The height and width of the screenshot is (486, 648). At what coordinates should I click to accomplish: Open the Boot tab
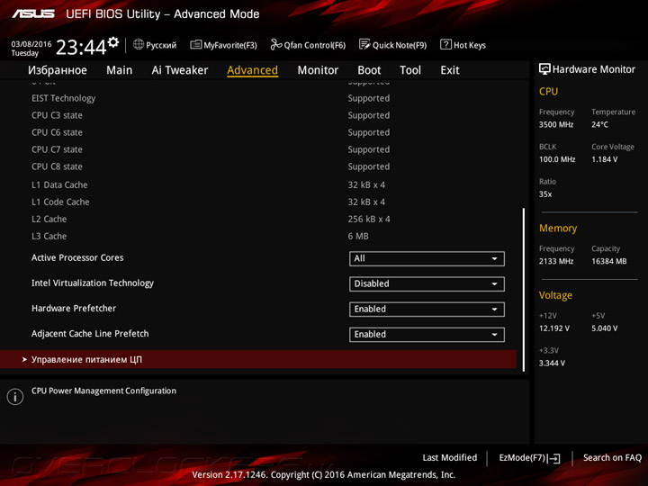[x=369, y=70]
